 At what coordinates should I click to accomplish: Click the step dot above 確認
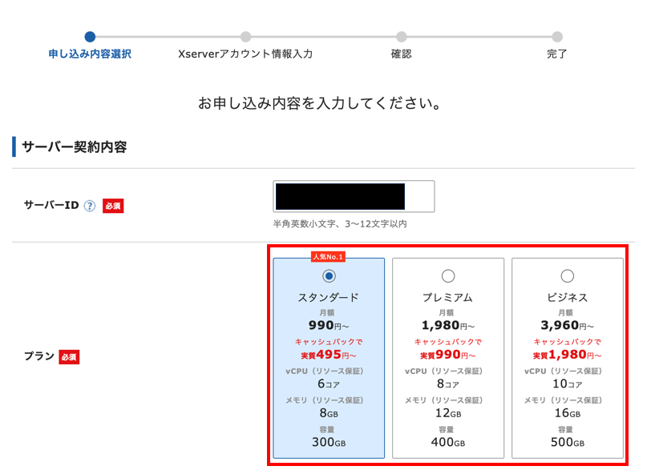click(x=401, y=36)
